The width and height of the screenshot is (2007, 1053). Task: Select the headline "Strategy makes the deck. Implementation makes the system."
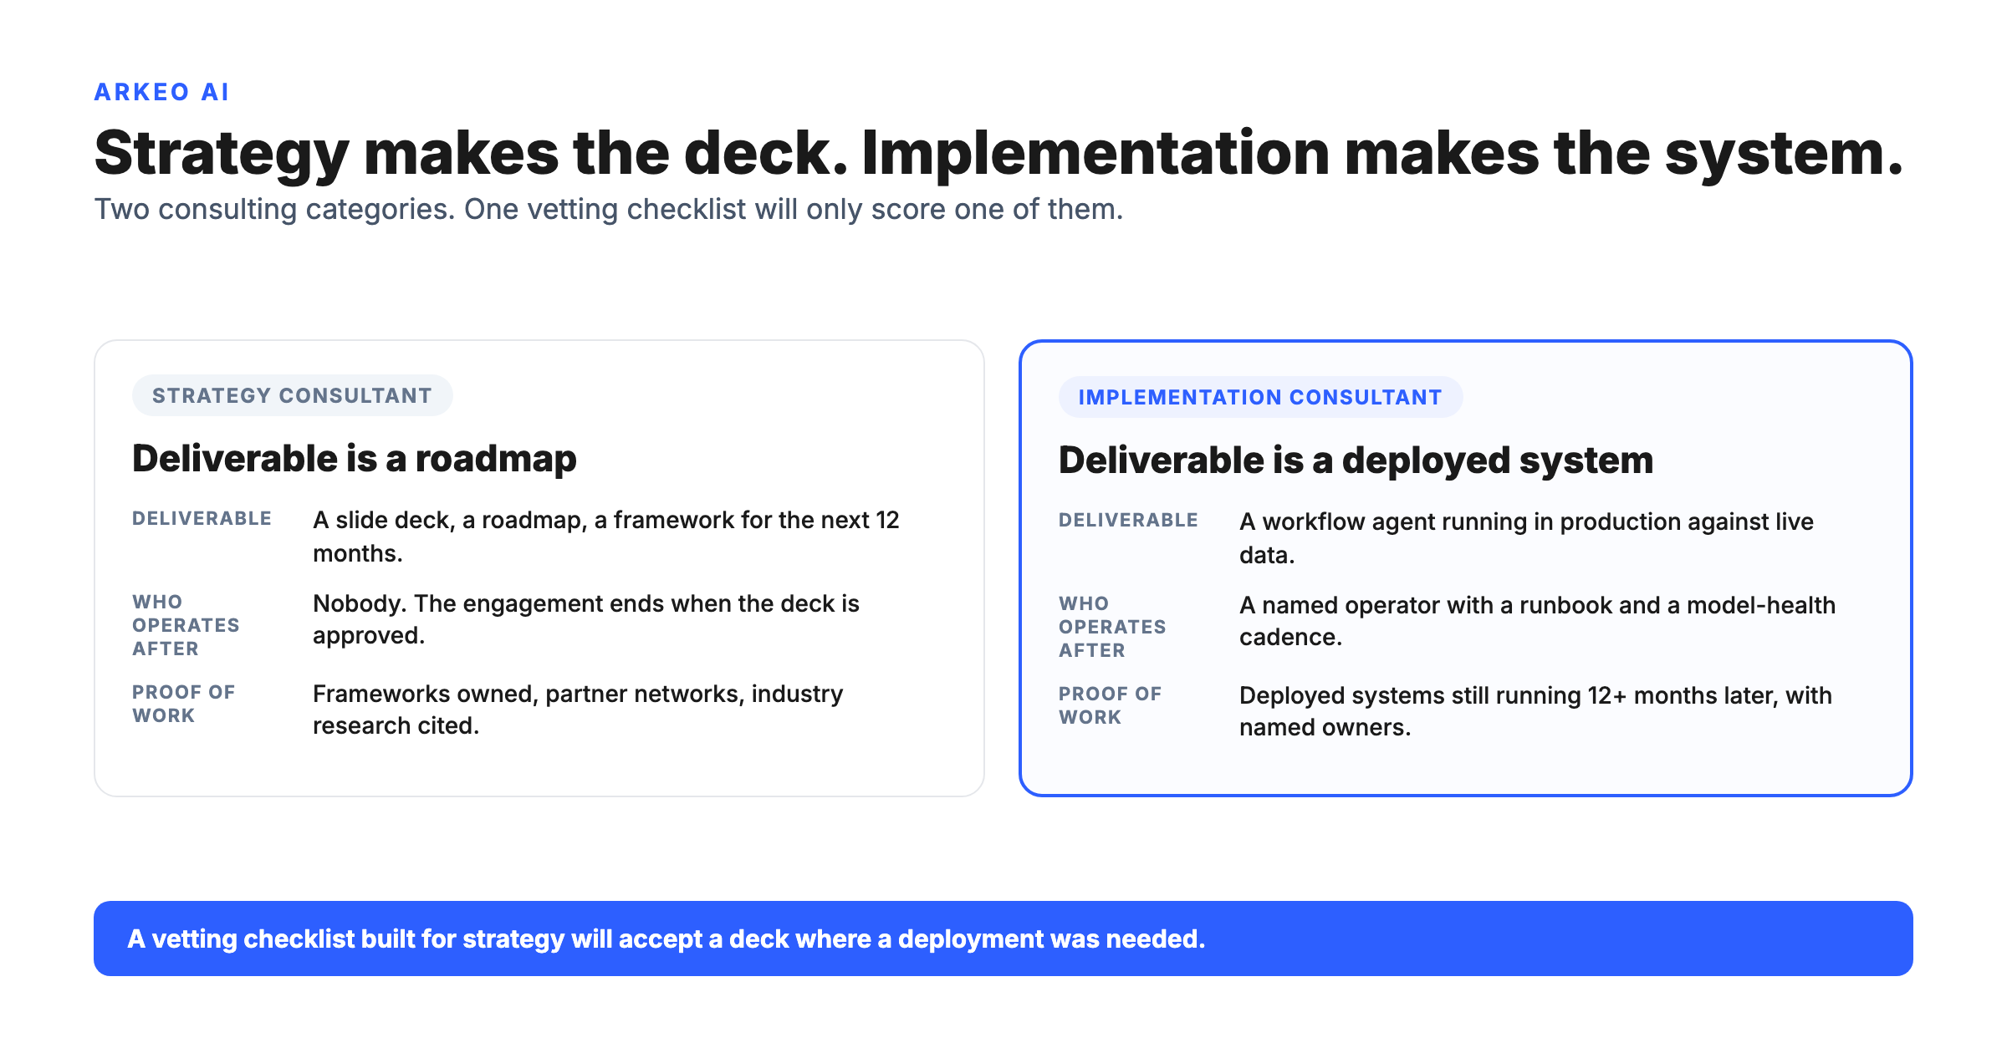point(999,154)
